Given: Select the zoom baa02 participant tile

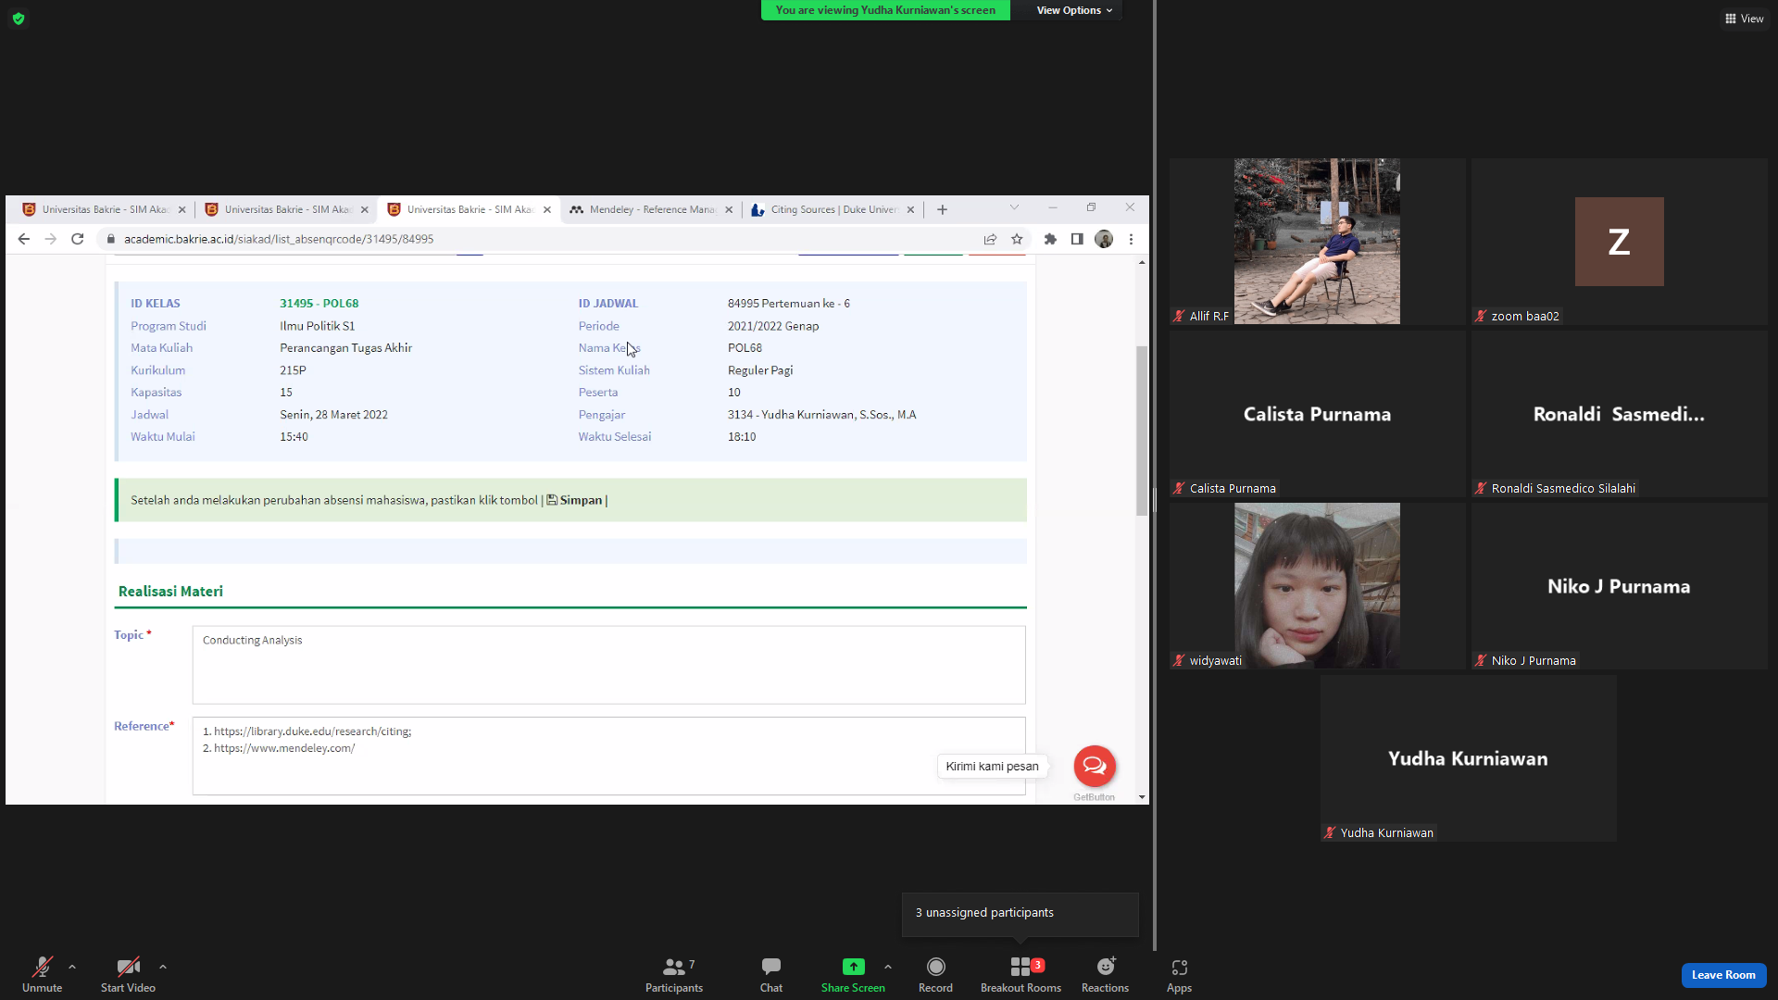Looking at the screenshot, I should tap(1619, 241).
